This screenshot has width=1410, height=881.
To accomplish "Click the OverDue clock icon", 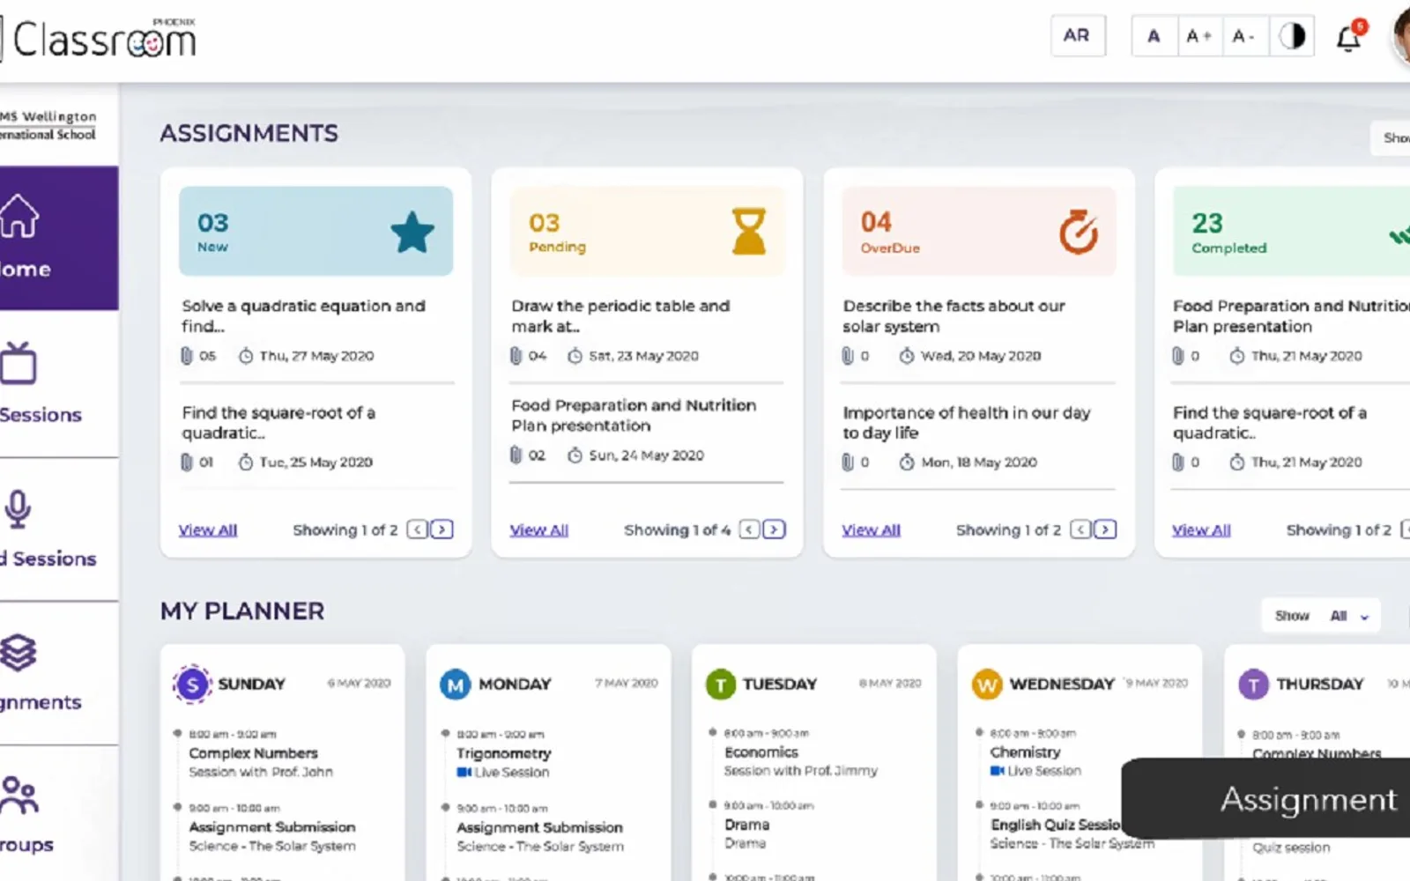I will 1078,232.
